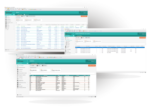150x110 pixels.
Task: Sort by the 'Désignation' column in the Affaires table
Action: pyautogui.click(x=29, y=25)
